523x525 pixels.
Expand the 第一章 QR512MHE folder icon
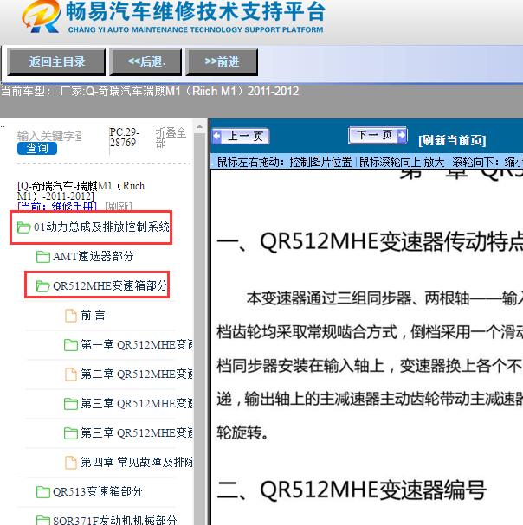tap(71, 345)
